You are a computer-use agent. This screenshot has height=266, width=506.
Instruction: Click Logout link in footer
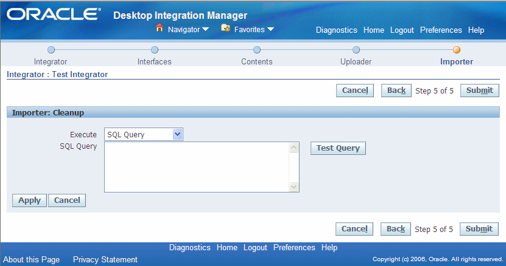click(x=255, y=248)
